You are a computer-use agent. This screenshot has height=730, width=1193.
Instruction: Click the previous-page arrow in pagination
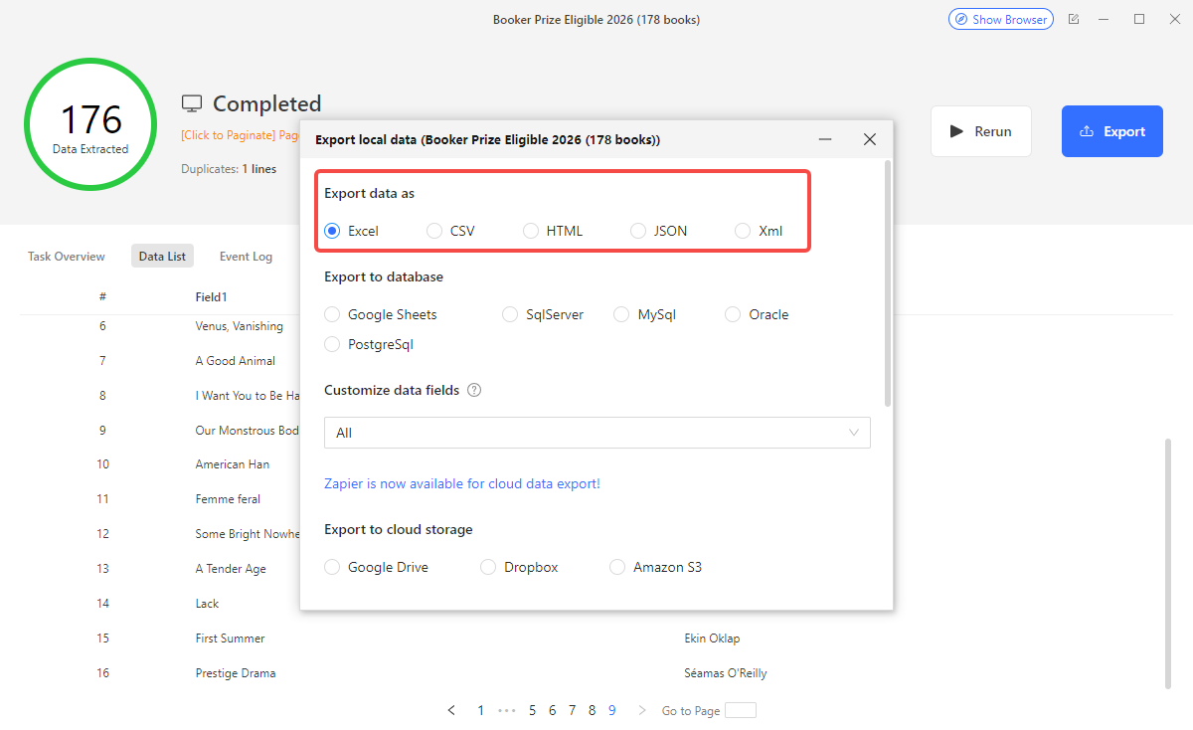click(x=451, y=710)
